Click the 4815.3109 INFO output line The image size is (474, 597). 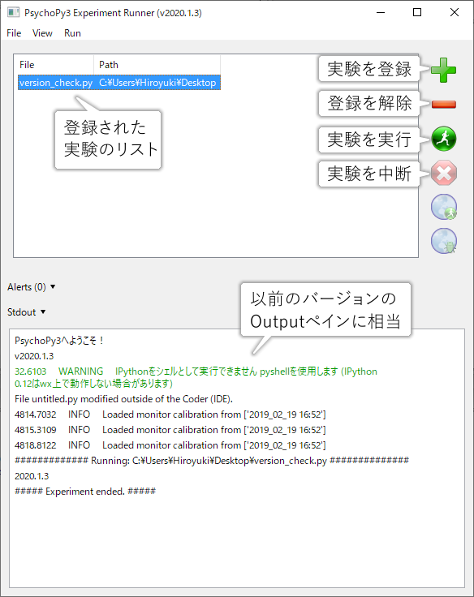pyautogui.click(x=170, y=430)
